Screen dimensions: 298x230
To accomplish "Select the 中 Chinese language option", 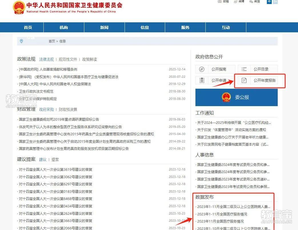I will coord(269,2).
